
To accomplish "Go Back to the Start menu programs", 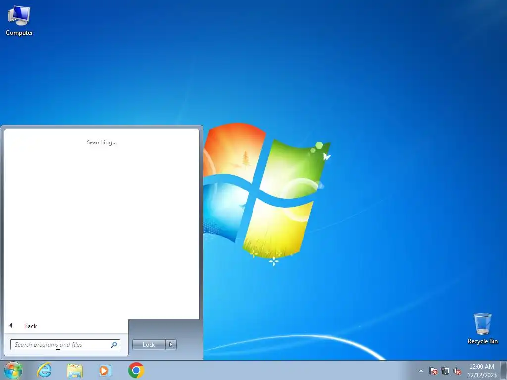I will point(30,326).
